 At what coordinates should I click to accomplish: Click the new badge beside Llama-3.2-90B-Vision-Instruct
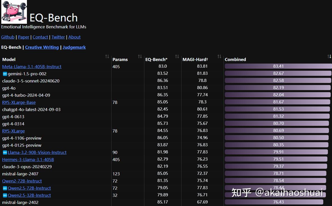5,152
